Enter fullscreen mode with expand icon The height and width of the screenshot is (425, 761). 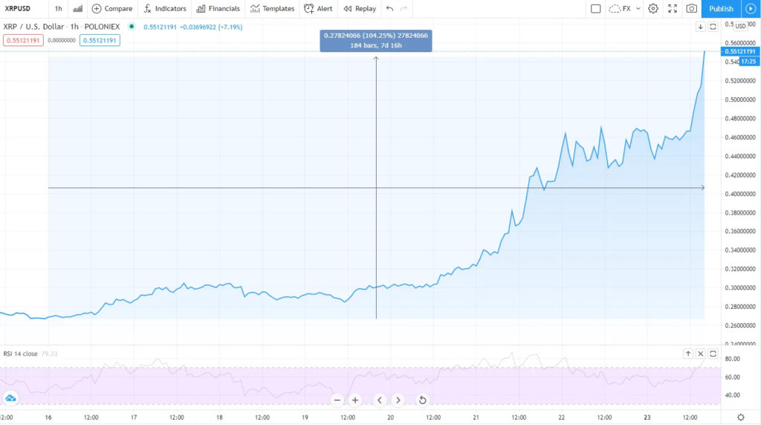click(x=672, y=9)
